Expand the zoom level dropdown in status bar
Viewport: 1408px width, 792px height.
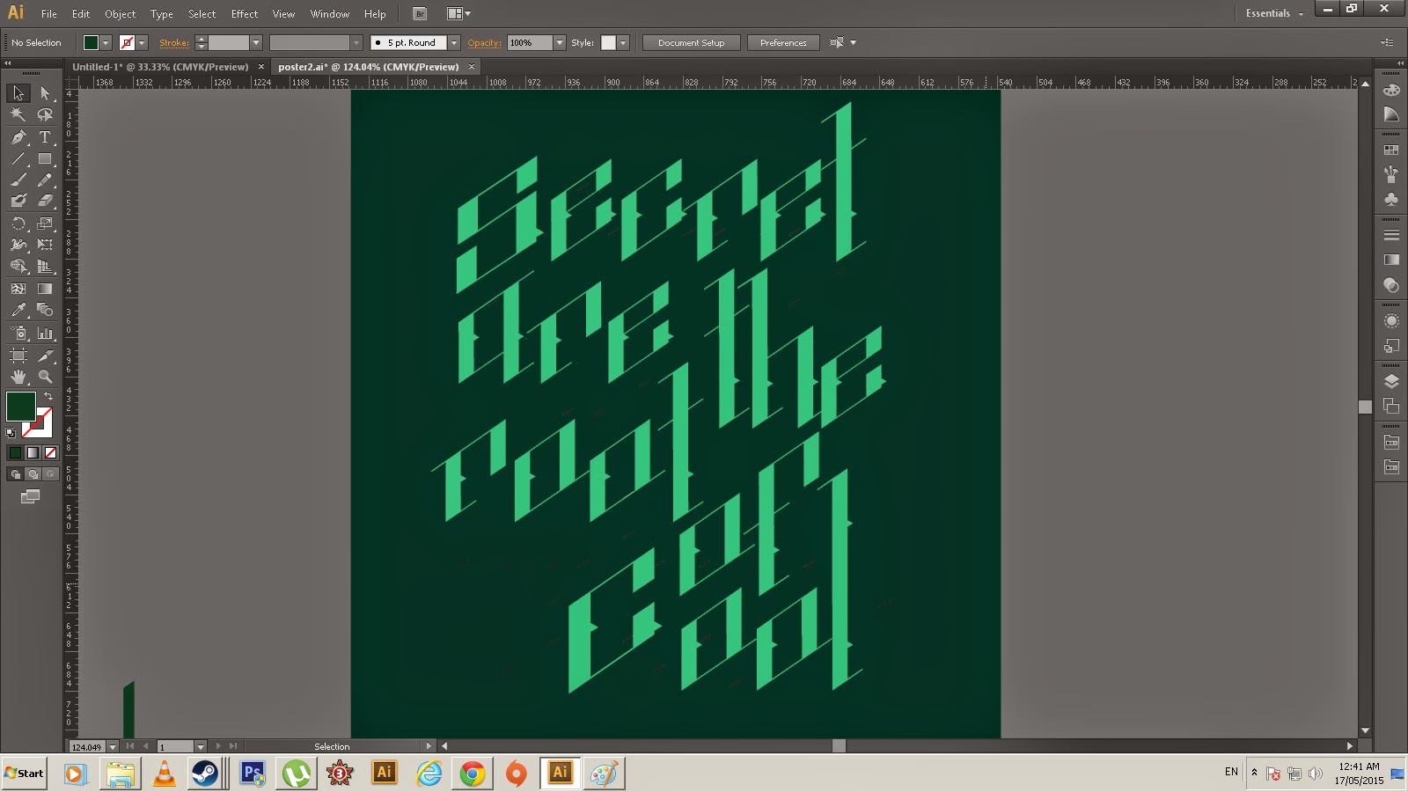[113, 746]
